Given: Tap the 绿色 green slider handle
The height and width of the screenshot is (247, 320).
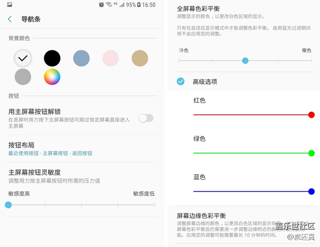Looking at the screenshot, I should tap(311, 153).
